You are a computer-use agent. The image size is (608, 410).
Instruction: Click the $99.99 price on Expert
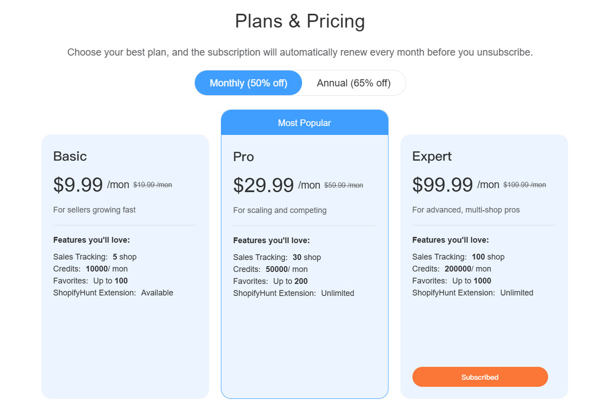coord(442,185)
